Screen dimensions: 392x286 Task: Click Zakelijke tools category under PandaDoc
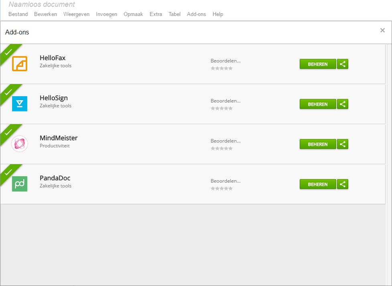click(55, 186)
